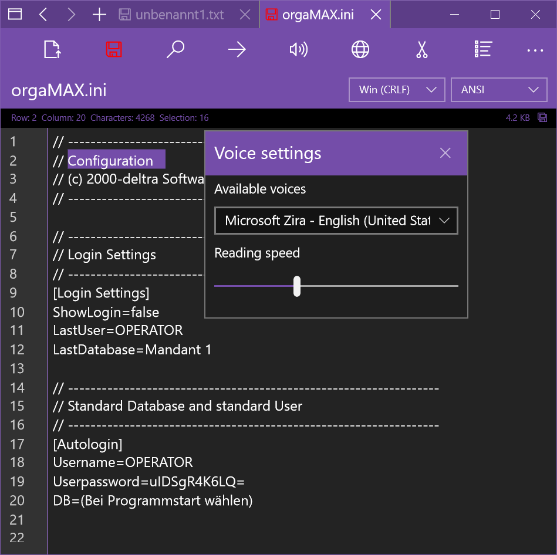The image size is (557, 555).
Task: Click the Username=OPERATOR line
Action: 123,462
